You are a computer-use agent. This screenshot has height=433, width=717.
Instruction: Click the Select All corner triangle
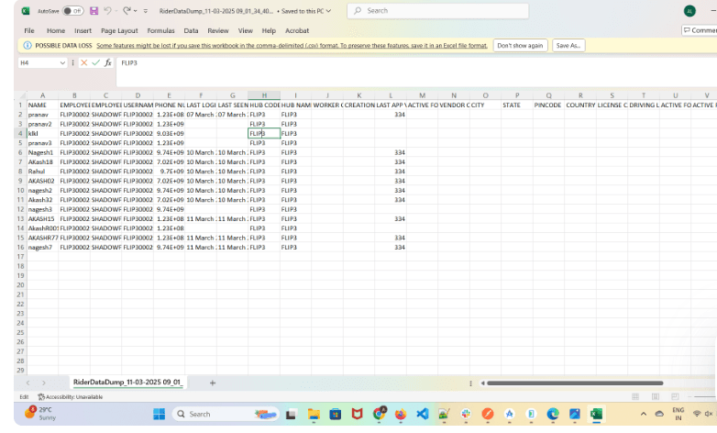[22, 95]
